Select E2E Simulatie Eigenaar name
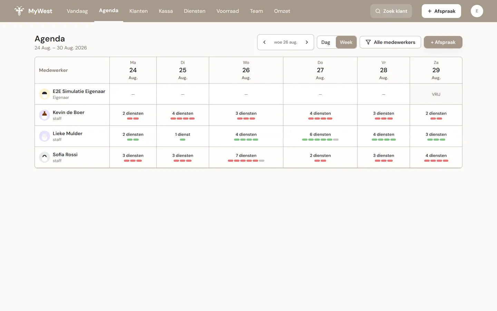The width and height of the screenshot is (497, 311). pyautogui.click(x=79, y=91)
